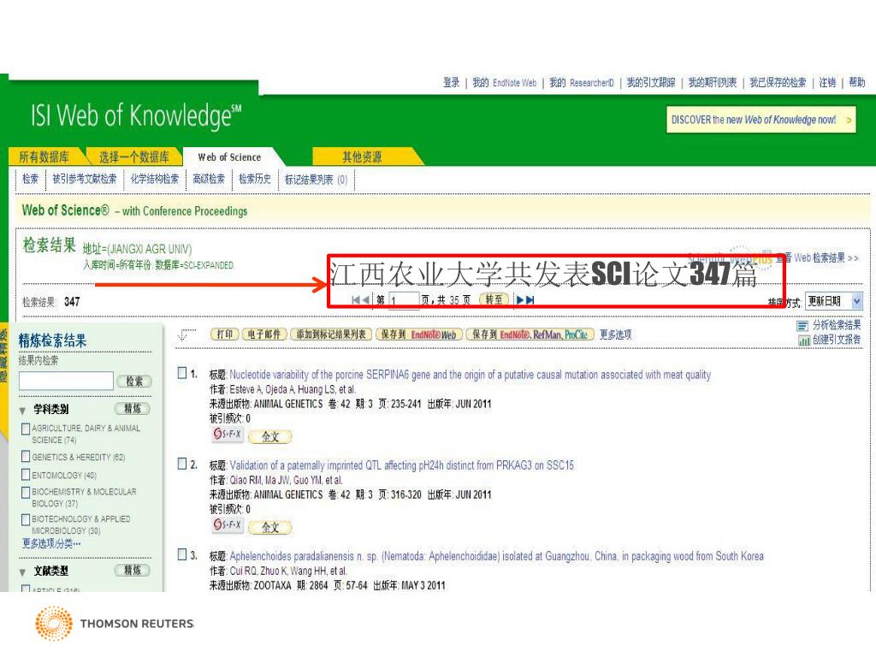876x657 pixels.
Task: Open 全文 full text for result 1
Action: coord(270,437)
